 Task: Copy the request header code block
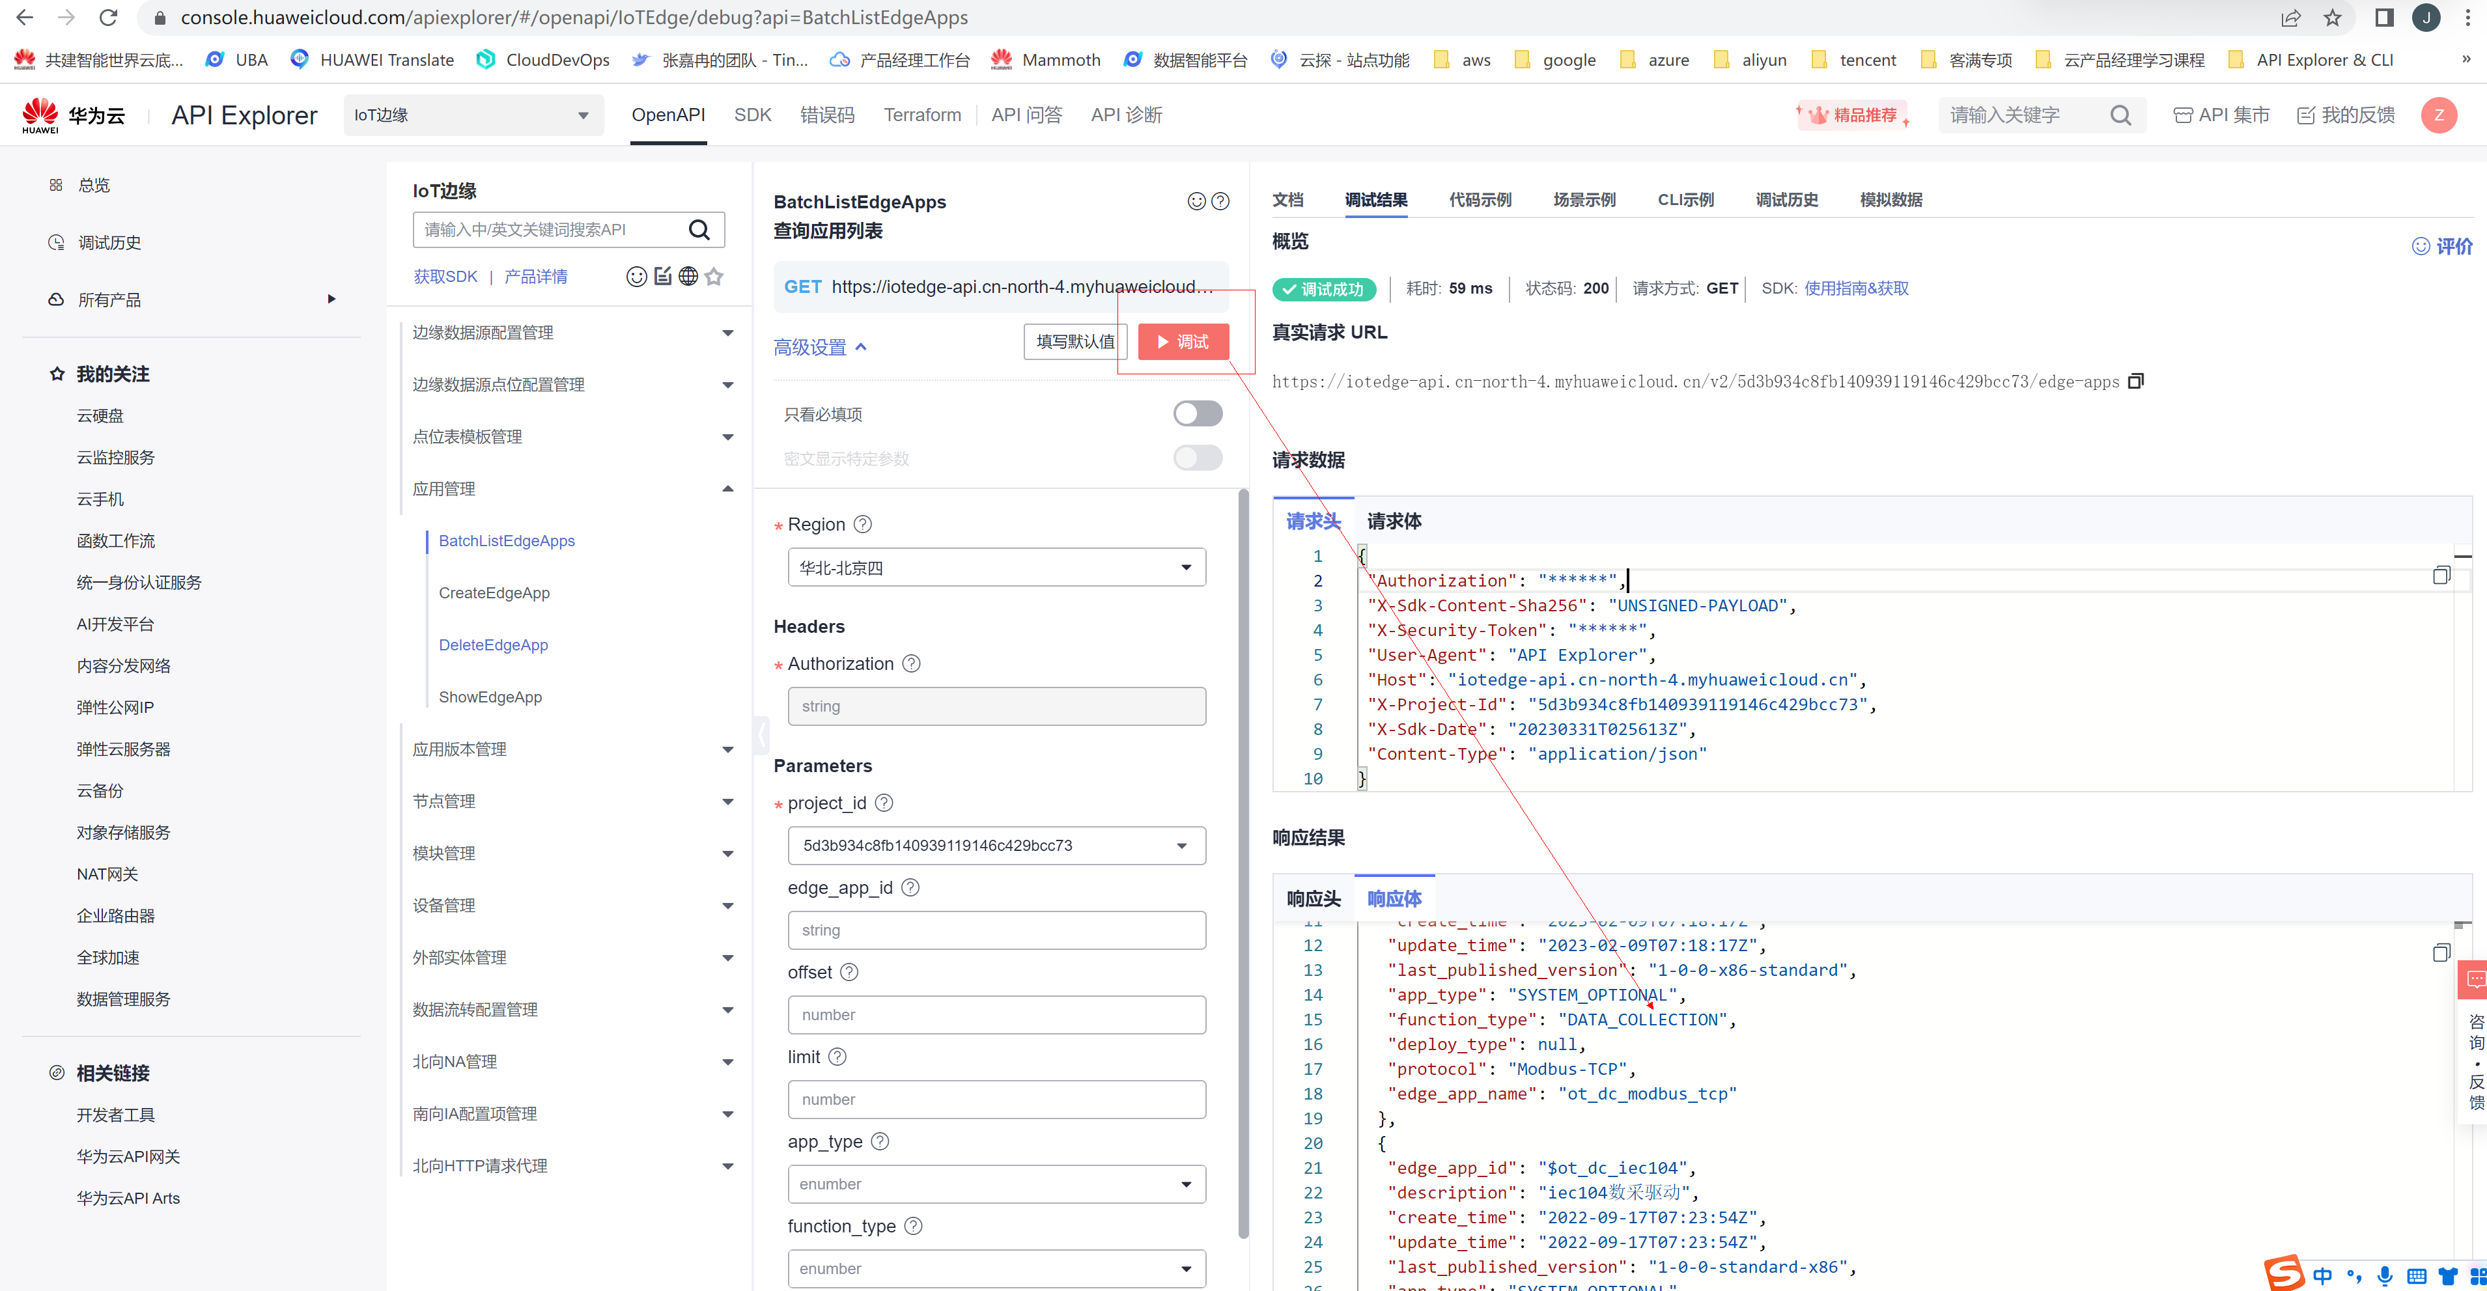coord(2441,576)
